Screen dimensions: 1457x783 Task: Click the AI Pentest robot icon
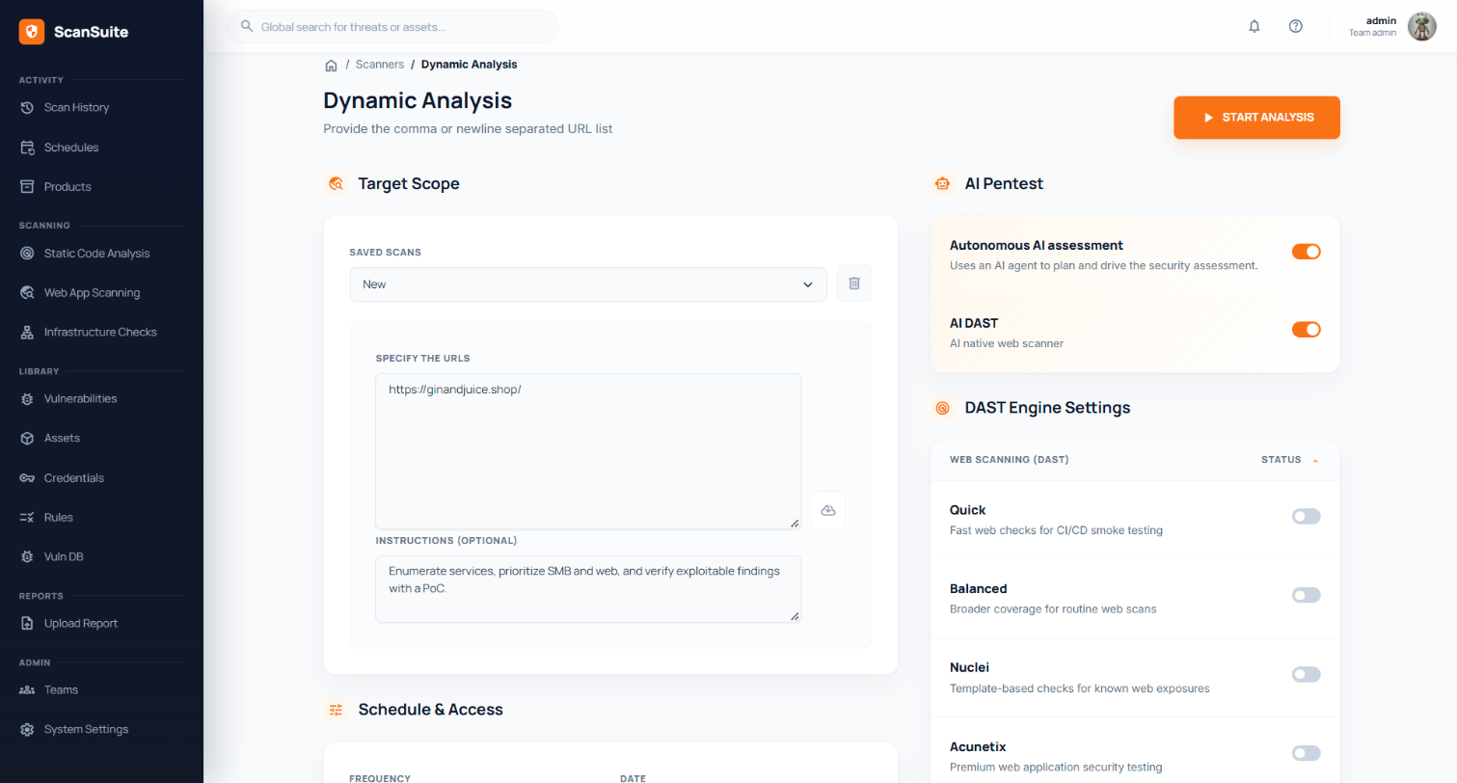tap(942, 183)
